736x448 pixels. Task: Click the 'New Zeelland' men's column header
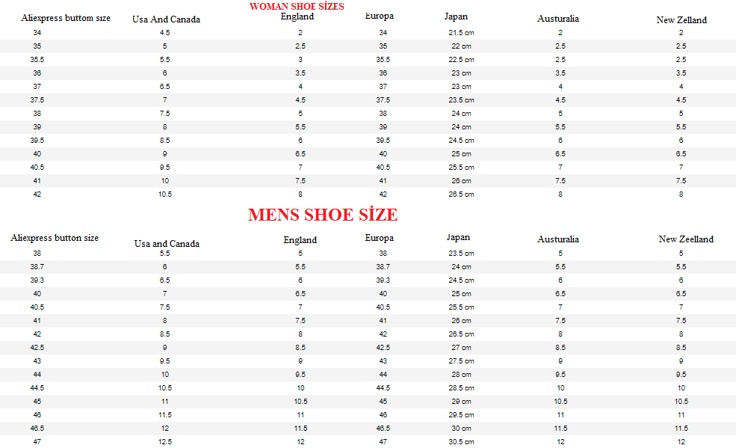686,239
